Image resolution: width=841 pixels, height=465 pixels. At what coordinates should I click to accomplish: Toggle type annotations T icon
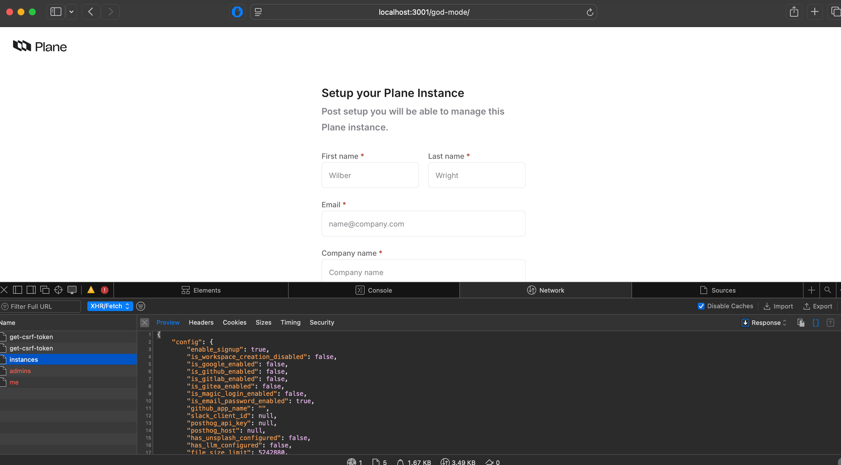[x=830, y=323]
